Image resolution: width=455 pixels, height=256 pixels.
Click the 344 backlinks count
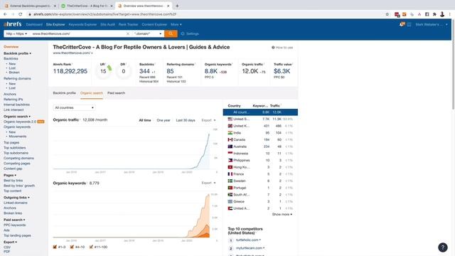[144, 71]
